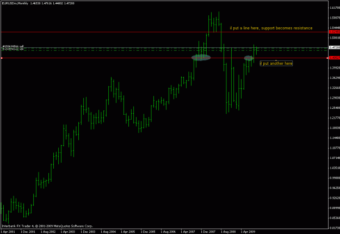Select the large ellipse marking late 2007
This screenshot has height=234, width=340.
201,58
